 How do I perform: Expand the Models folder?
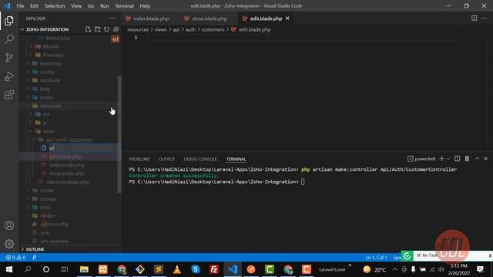coord(51,46)
